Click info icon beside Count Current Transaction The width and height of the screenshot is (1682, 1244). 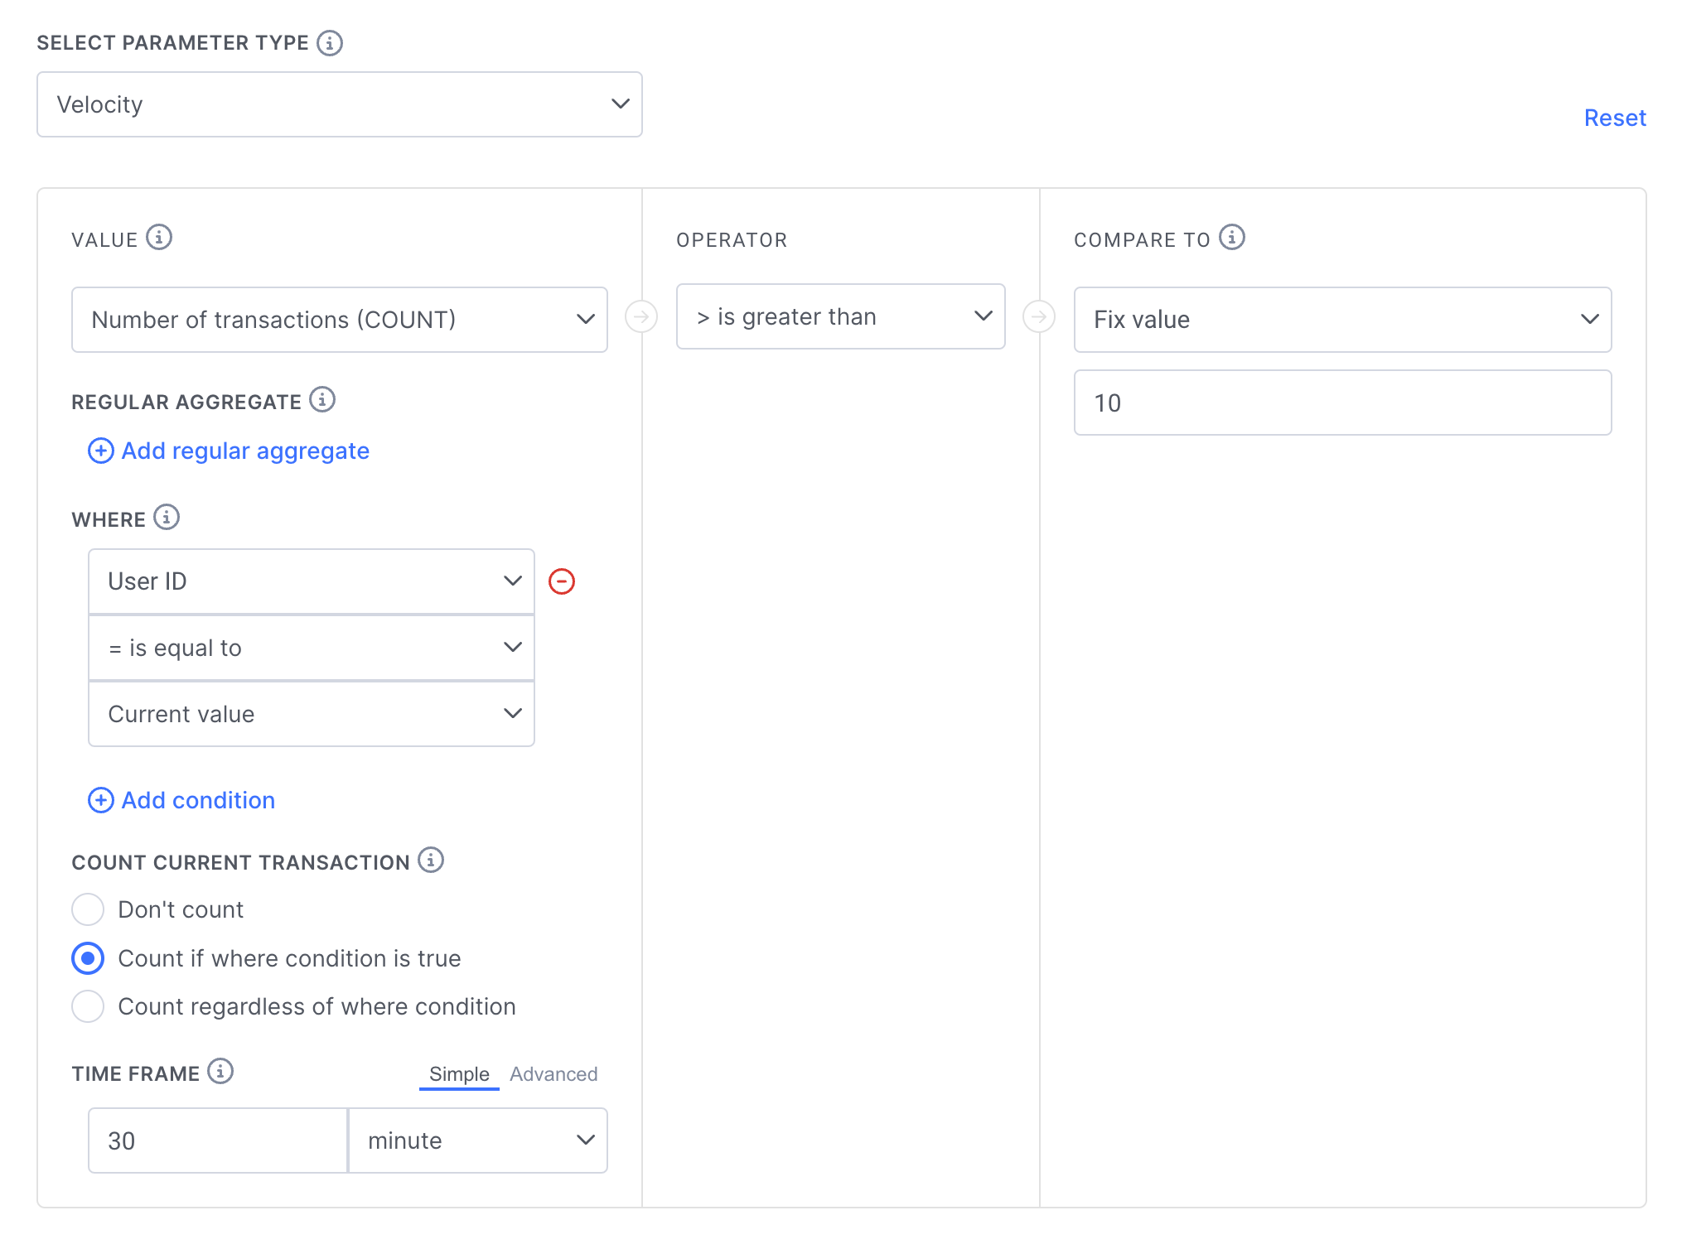431,861
